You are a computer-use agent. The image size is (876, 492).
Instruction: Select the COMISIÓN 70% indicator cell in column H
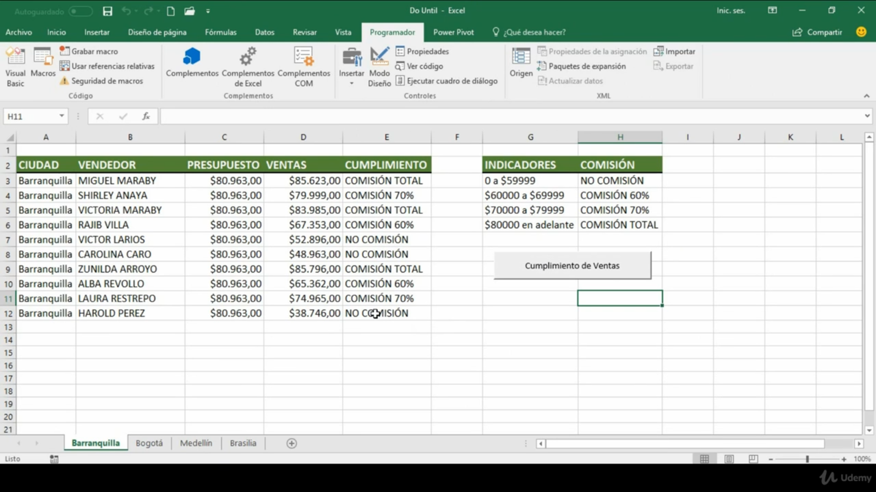pyautogui.click(x=620, y=210)
